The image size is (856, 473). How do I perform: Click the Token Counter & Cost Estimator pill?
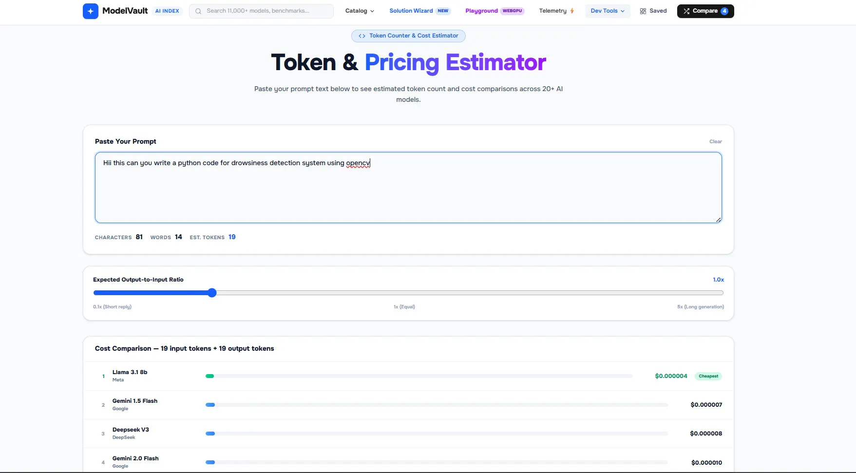(408, 36)
